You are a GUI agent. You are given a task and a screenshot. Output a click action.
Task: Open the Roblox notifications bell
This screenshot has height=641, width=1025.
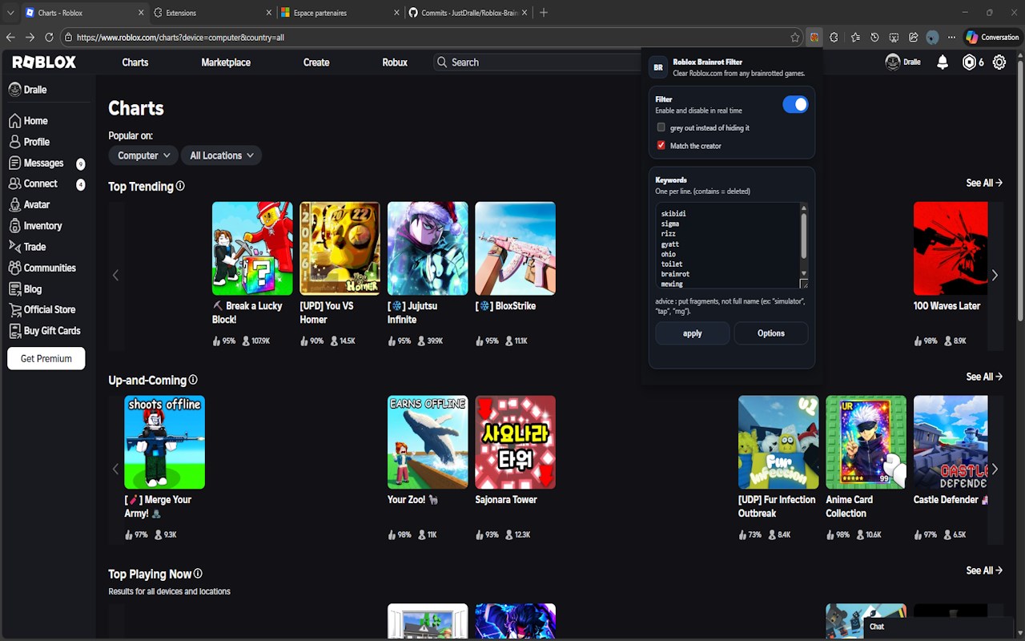click(943, 62)
